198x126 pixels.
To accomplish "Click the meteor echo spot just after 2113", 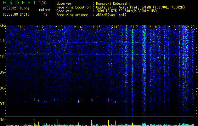I will click(58, 99).
